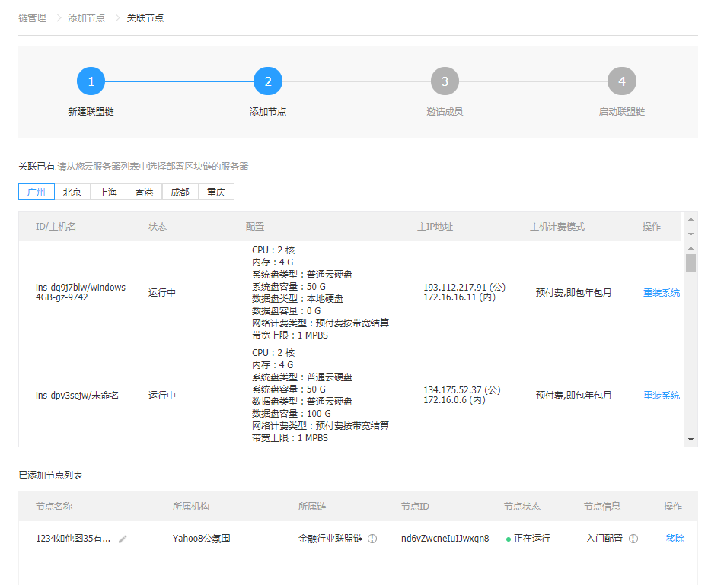Click info icon next to 金融行业联盟链
Image resolution: width=724 pixels, height=585 pixels.
372,539
